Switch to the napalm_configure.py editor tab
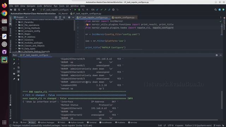 click(124, 17)
